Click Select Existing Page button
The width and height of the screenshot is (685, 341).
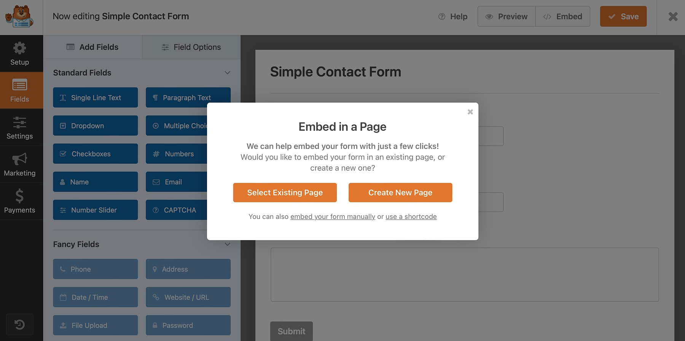tap(285, 192)
